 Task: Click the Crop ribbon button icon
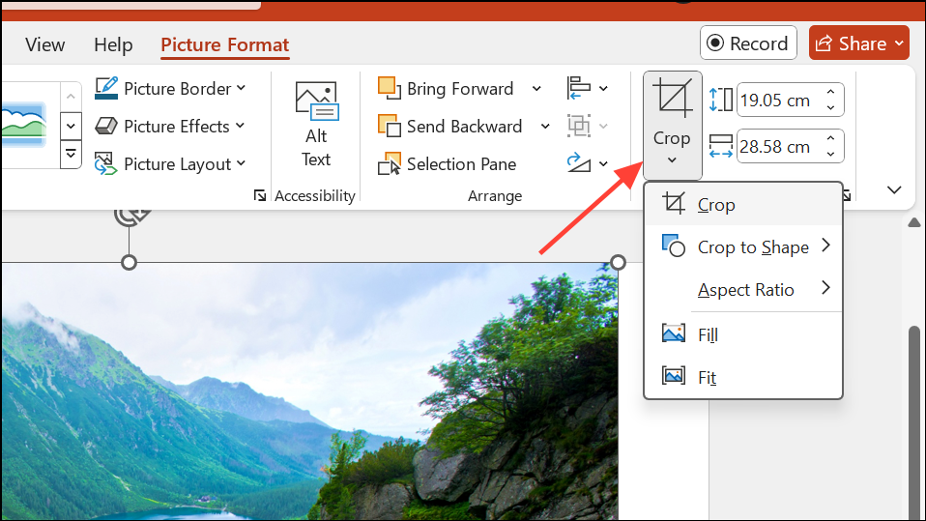coord(672,99)
